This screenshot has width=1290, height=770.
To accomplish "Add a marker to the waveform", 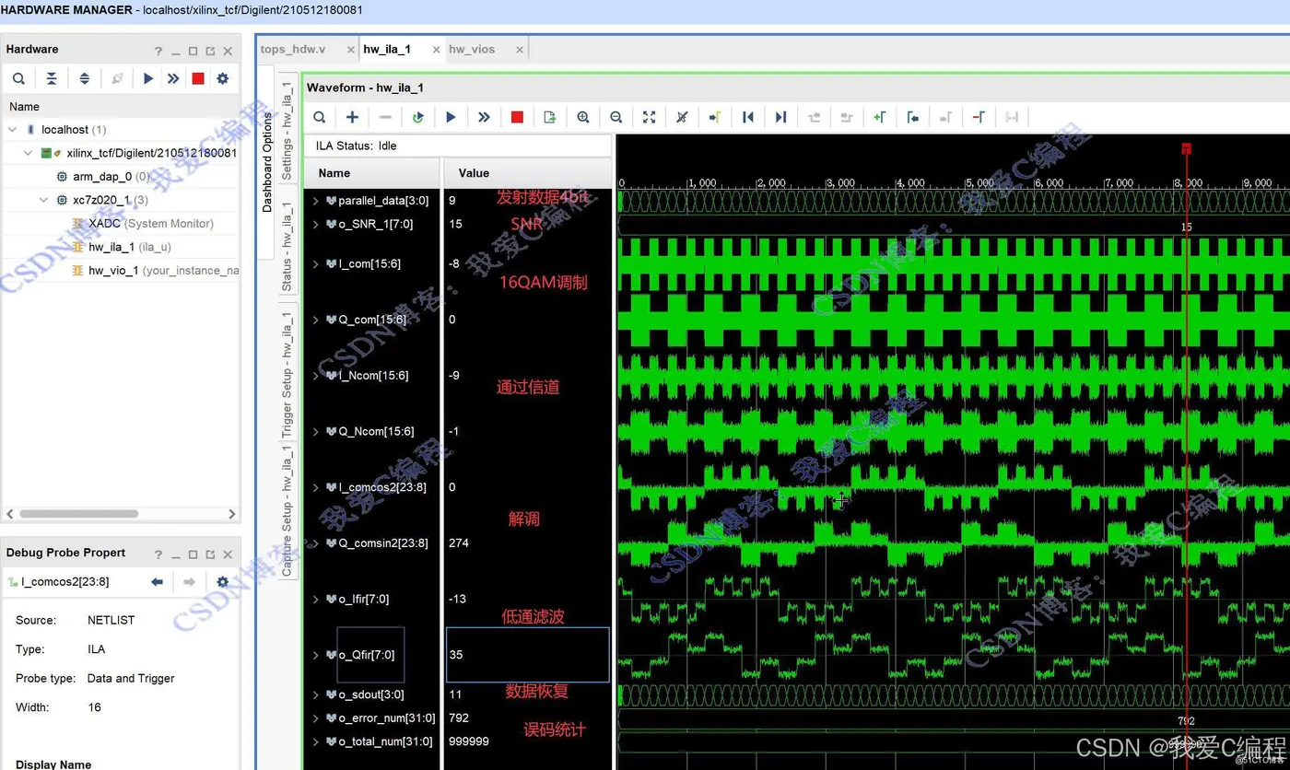I will pyautogui.click(x=880, y=117).
